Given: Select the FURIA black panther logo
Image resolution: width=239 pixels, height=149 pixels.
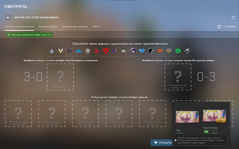Looking at the screenshot, I should [151, 51].
